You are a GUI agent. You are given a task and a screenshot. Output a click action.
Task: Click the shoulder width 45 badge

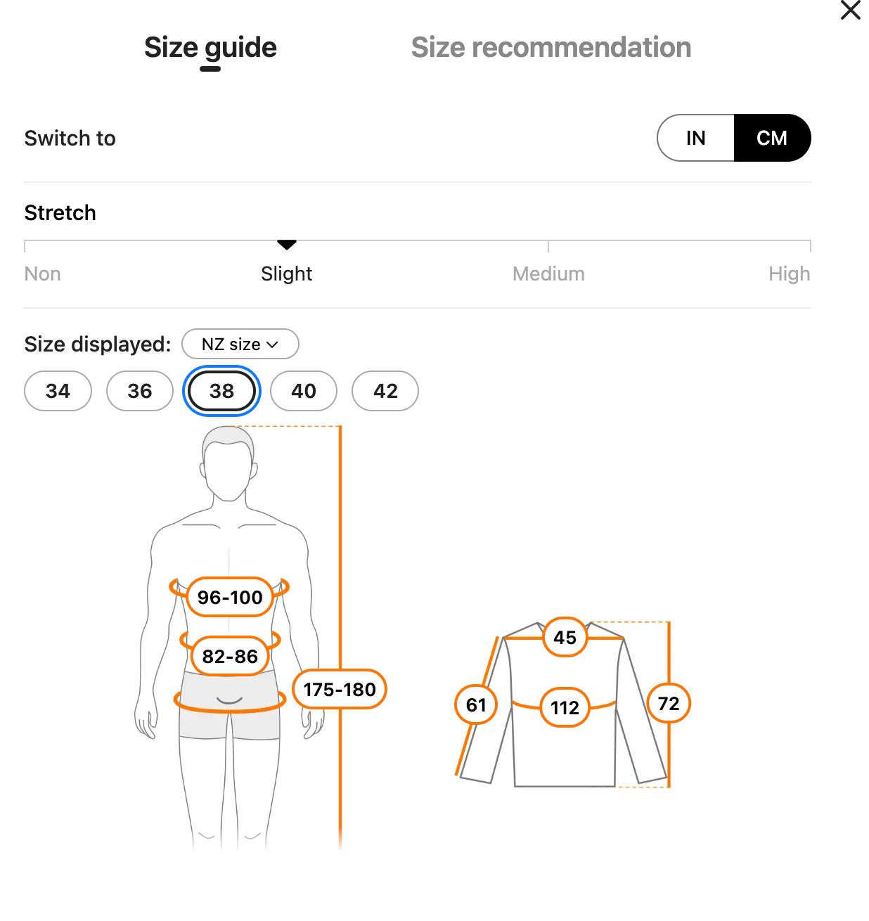click(x=565, y=638)
